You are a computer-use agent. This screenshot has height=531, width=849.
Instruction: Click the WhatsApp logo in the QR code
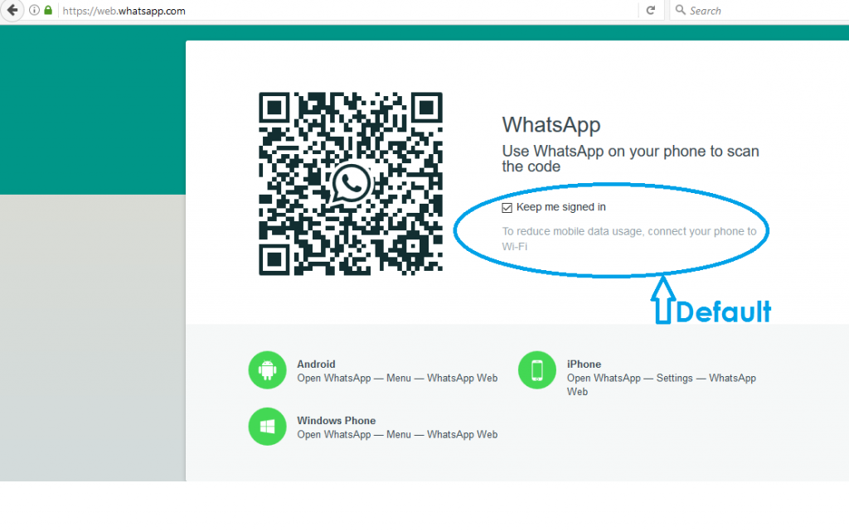351,184
